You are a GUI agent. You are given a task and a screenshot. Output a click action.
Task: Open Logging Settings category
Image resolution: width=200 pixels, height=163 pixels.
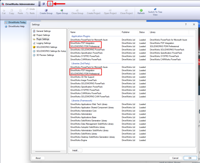click(x=43, y=43)
